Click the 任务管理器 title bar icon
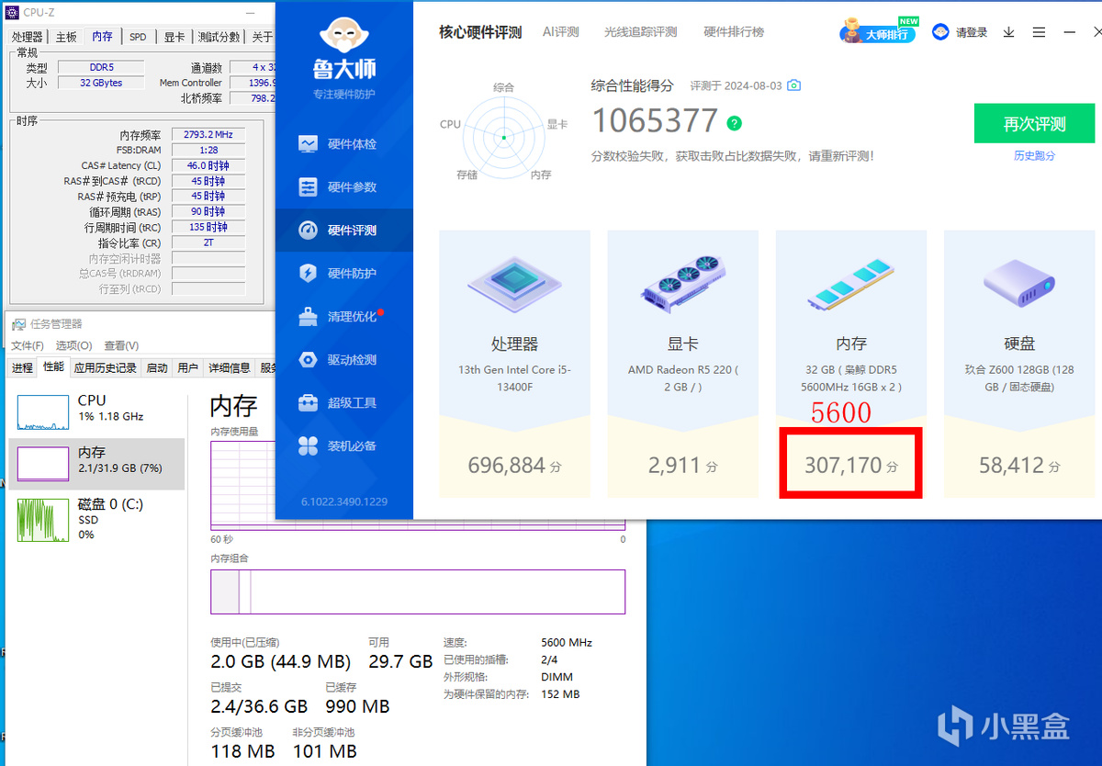 [18, 323]
